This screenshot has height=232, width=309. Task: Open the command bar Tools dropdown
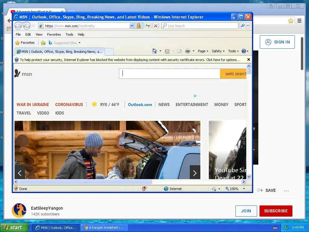point(233,51)
